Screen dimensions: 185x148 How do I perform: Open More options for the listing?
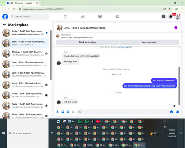click(149, 42)
